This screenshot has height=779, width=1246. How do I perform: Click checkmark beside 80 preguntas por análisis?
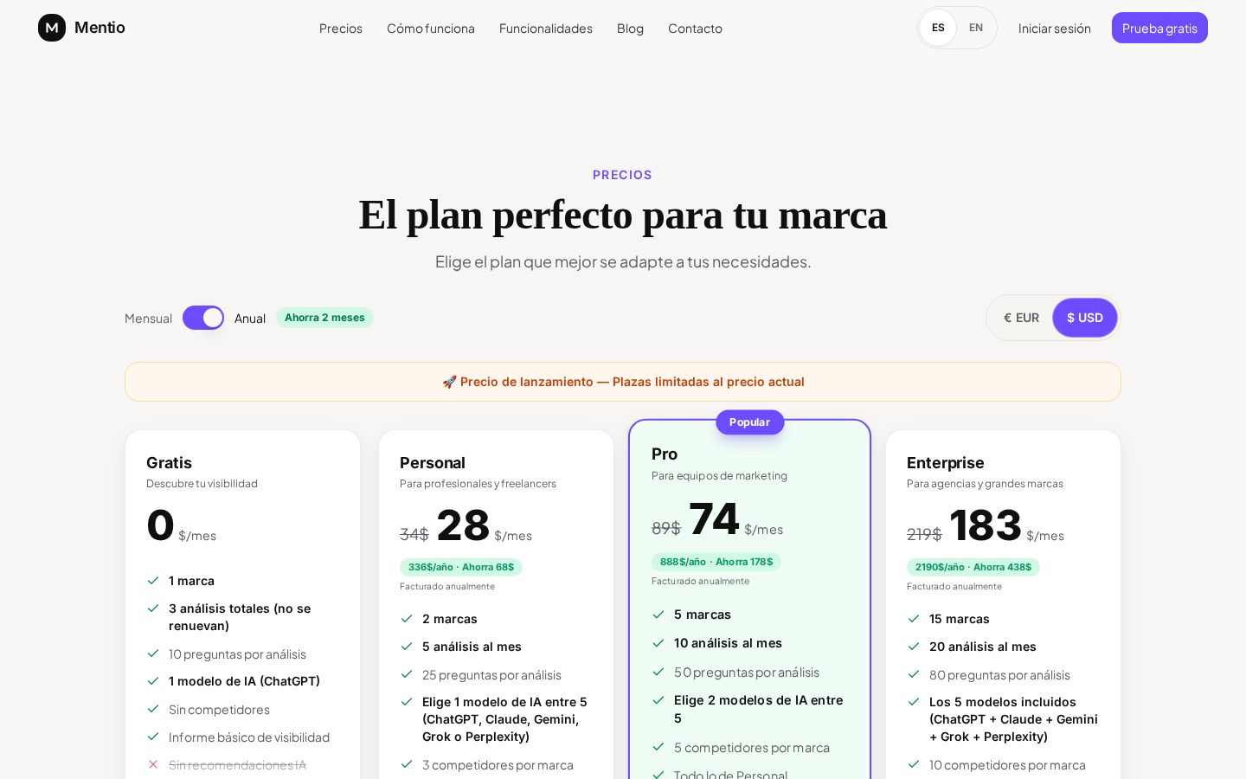(x=914, y=674)
